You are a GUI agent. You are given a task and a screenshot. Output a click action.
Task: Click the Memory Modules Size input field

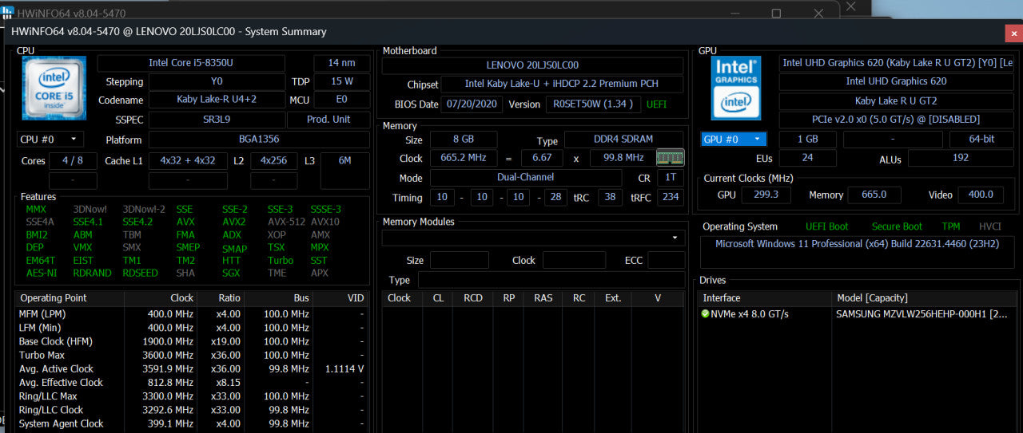pyautogui.click(x=460, y=260)
